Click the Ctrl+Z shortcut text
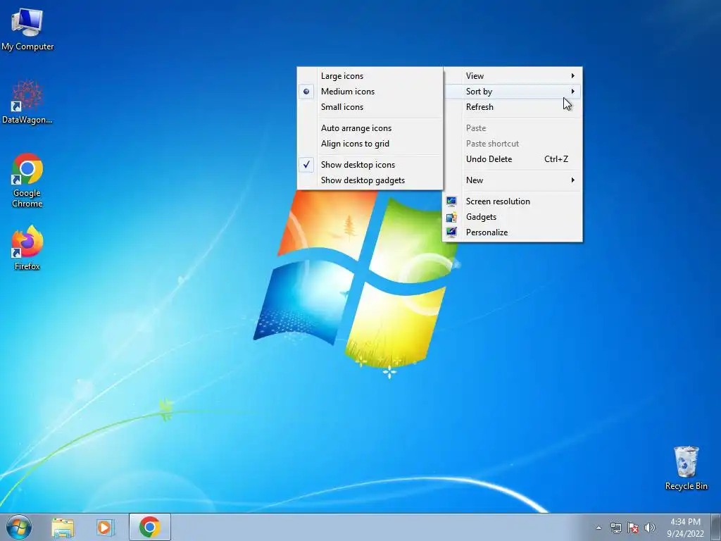Screen dimensions: 721x541 point(556,159)
